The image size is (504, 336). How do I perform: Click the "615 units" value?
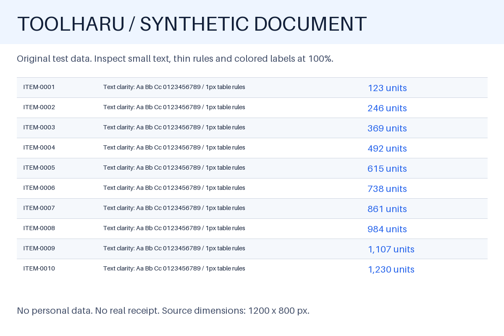click(x=387, y=169)
